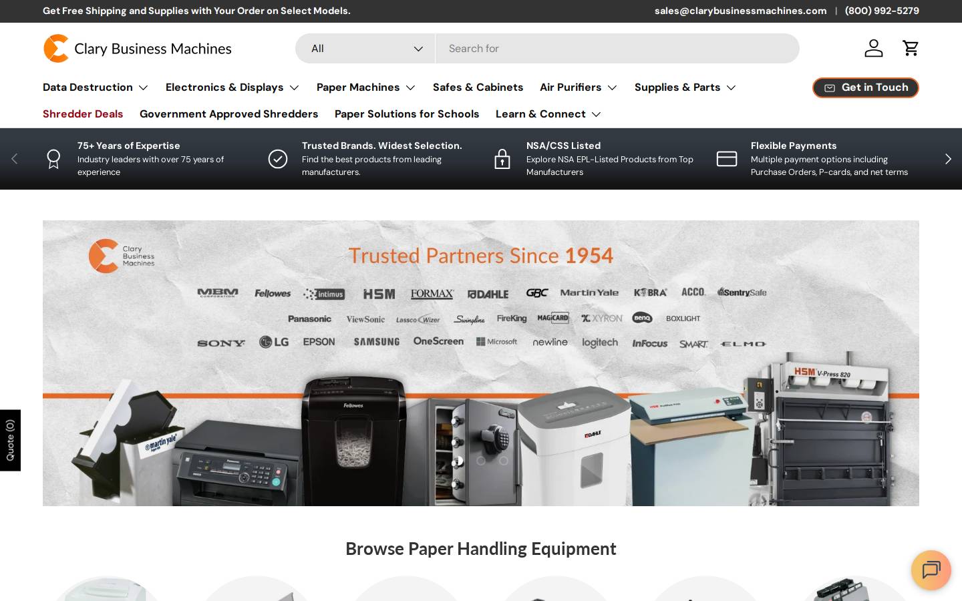Open Shredder Deals page
962x601 pixels.
point(83,114)
